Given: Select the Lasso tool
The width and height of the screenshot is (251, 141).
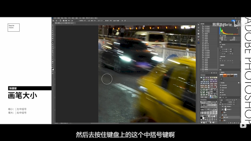Looking at the screenshot, I should click(x=53, y=29).
